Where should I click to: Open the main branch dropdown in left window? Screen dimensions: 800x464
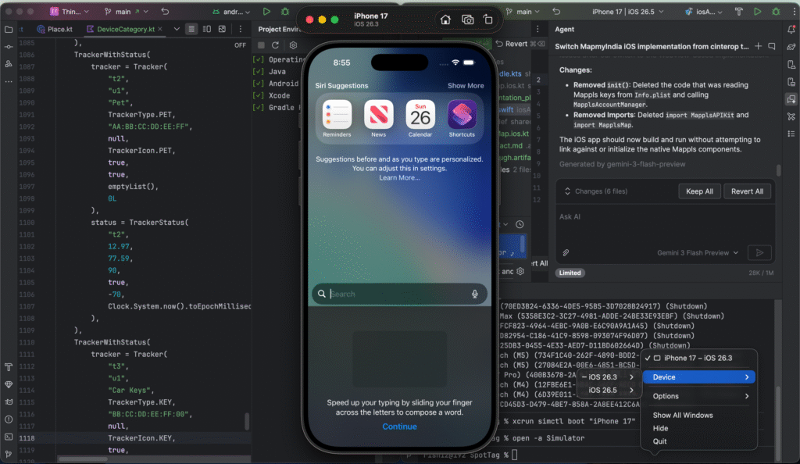click(x=127, y=11)
